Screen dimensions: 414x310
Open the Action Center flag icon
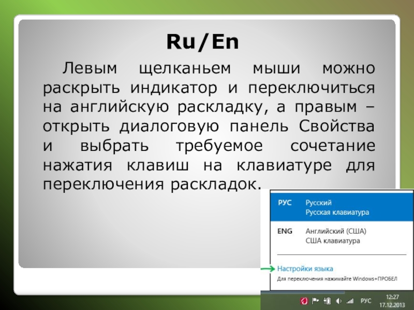(315, 301)
